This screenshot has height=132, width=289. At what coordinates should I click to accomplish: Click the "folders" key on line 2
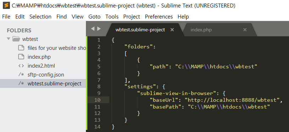coord(138,47)
